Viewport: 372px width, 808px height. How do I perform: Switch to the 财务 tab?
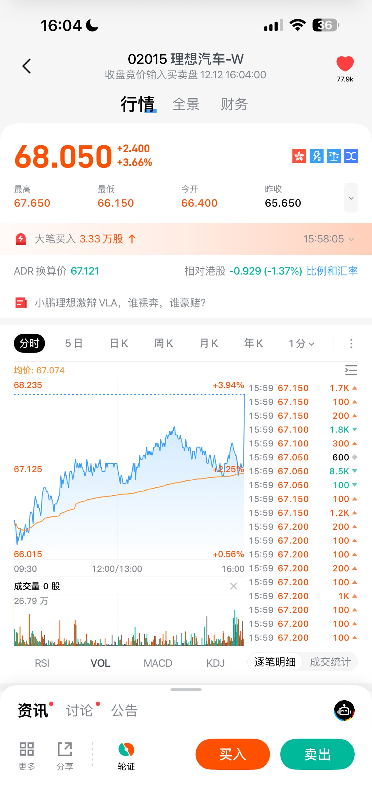coord(234,104)
